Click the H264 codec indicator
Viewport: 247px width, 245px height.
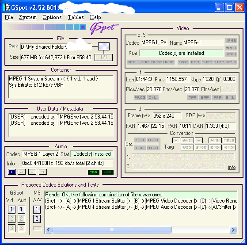[x=231, y=54]
